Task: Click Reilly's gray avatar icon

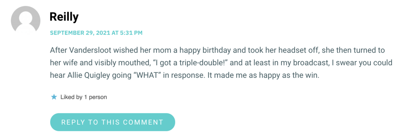Action: (x=26, y=21)
